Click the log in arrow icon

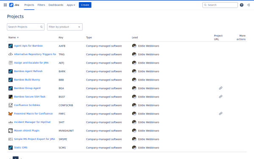click(x=248, y=5)
